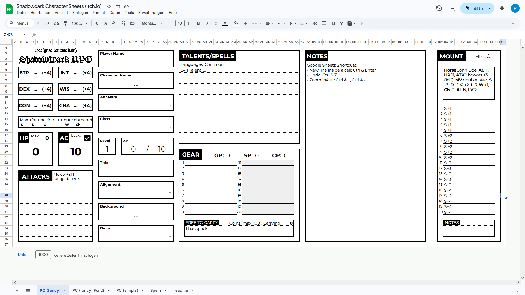Open the Ancestry dropdown arrow
This screenshot has height=295, width=525.
click(170, 105)
